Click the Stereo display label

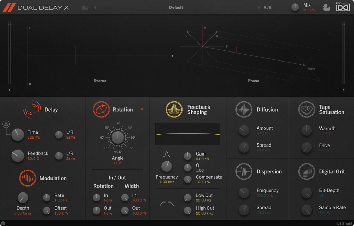click(x=100, y=81)
